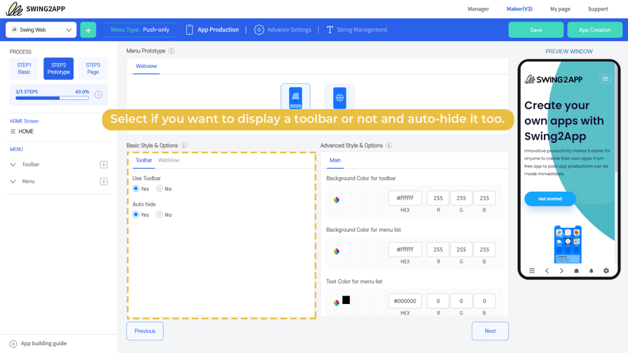Add a new app with plus button
The image size is (628, 353).
88,30
